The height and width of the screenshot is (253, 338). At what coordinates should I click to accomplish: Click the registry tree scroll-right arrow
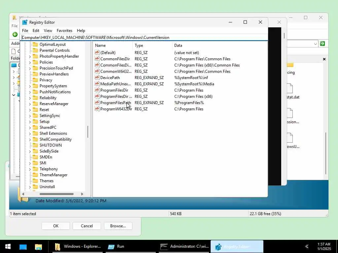pyautogui.click(x=82, y=194)
